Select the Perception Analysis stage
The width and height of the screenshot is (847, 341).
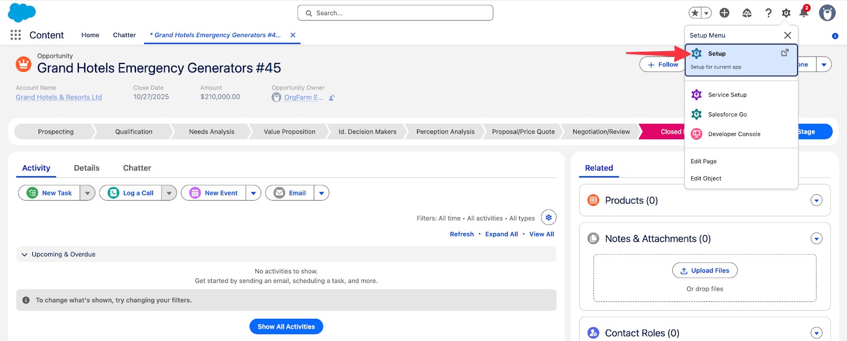pos(445,132)
